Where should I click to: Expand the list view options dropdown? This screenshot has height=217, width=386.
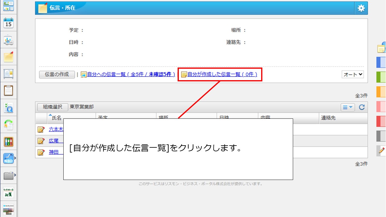pyautogui.click(x=348, y=107)
